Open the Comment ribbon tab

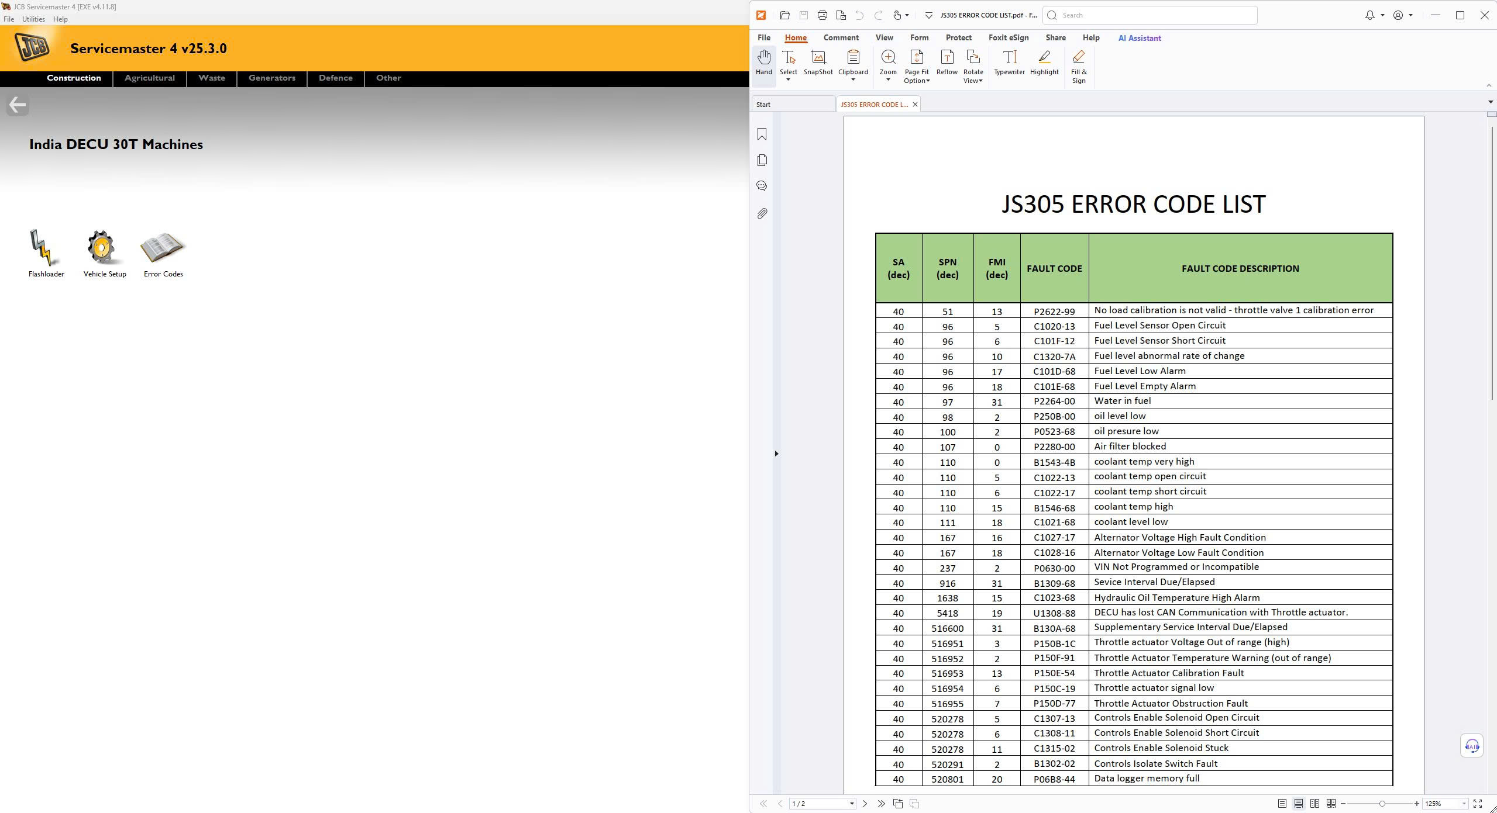pyautogui.click(x=841, y=38)
